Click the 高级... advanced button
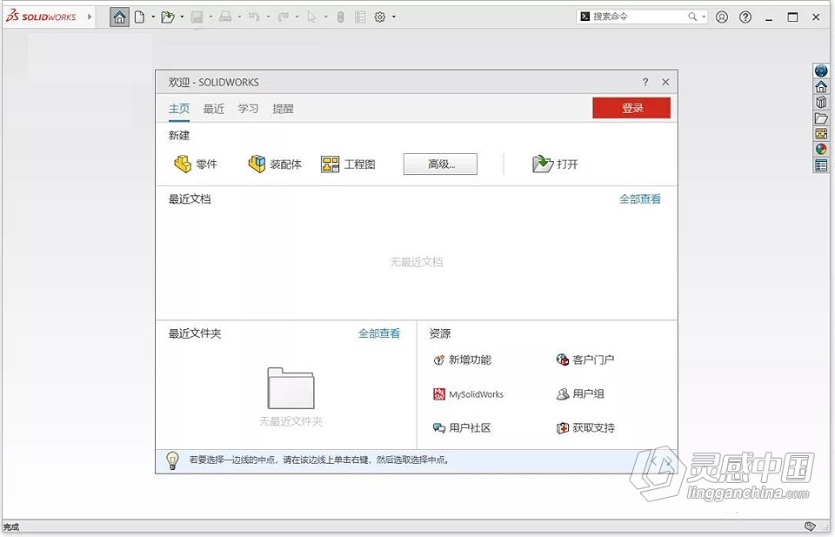The image size is (835, 537). (440, 164)
